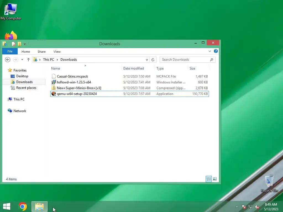The height and width of the screenshot is (212, 283).
Task: Open the recent locations dropdown arrow
Action: pos(22,60)
